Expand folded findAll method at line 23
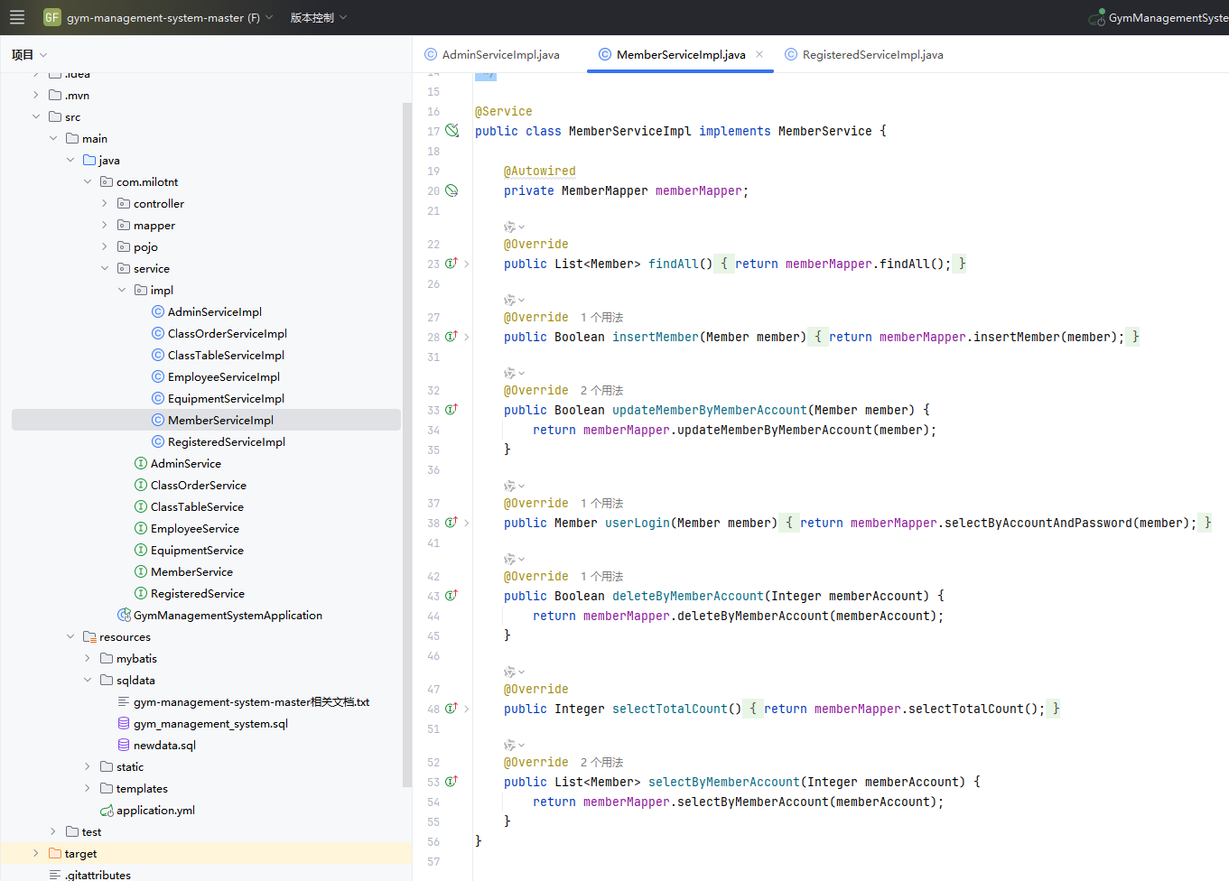This screenshot has height=881, width=1229. pyautogui.click(x=467, y=264)
